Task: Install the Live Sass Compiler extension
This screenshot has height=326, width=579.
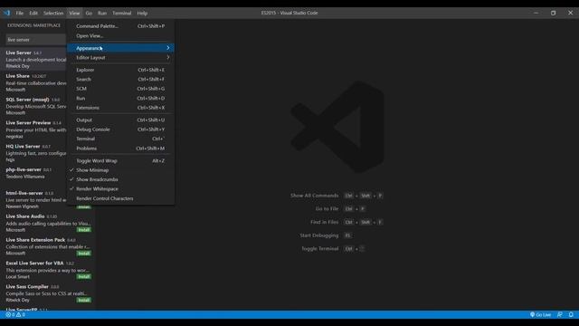Action: tap(84, 300)
